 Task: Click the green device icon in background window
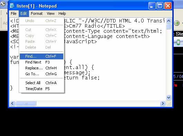[178, 42]
